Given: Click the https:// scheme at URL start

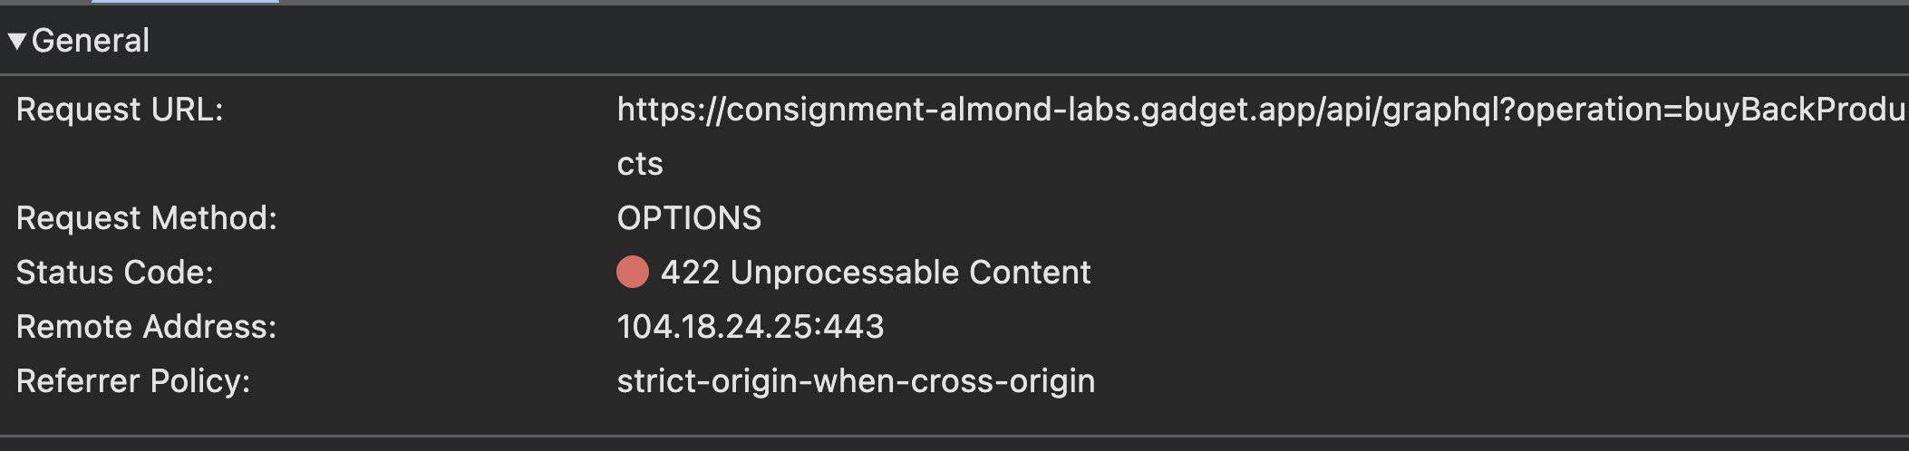Looking at the screenshot, I should pyautogui.click(x=671, y=110).
